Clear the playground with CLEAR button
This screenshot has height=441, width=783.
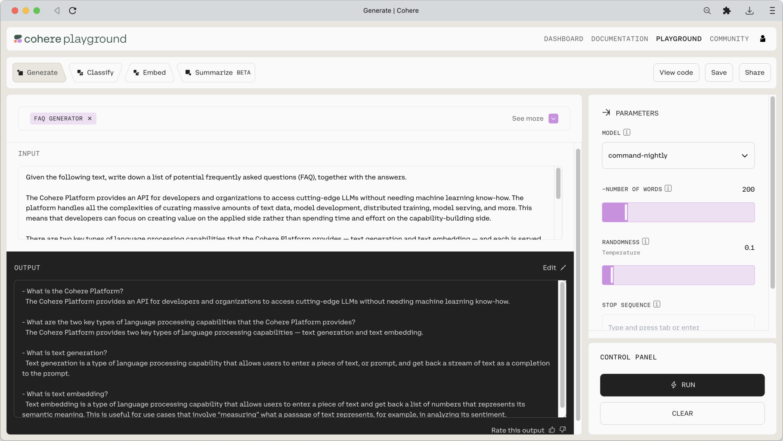tap(682, 413)
